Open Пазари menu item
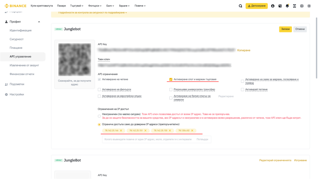 click(x=61, y=6)
